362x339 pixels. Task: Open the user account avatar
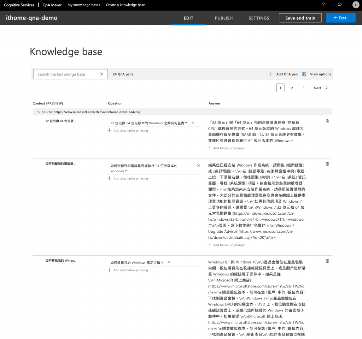(356, 5)
